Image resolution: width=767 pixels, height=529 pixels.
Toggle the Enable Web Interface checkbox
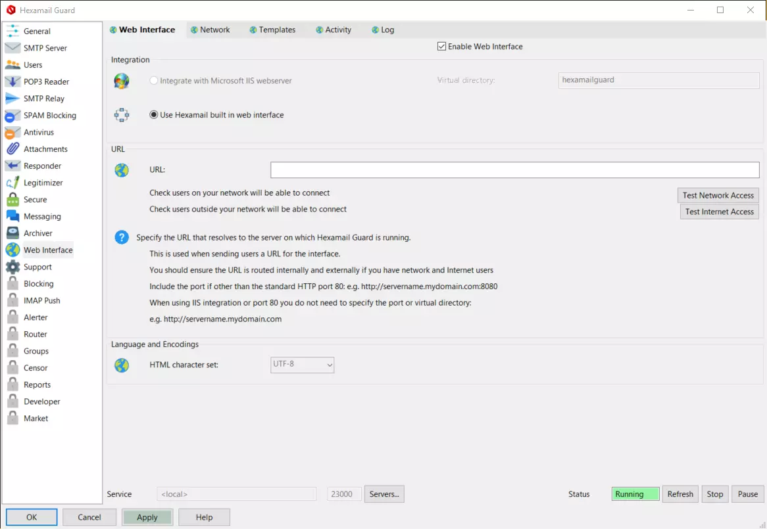[x=441, y=47]
